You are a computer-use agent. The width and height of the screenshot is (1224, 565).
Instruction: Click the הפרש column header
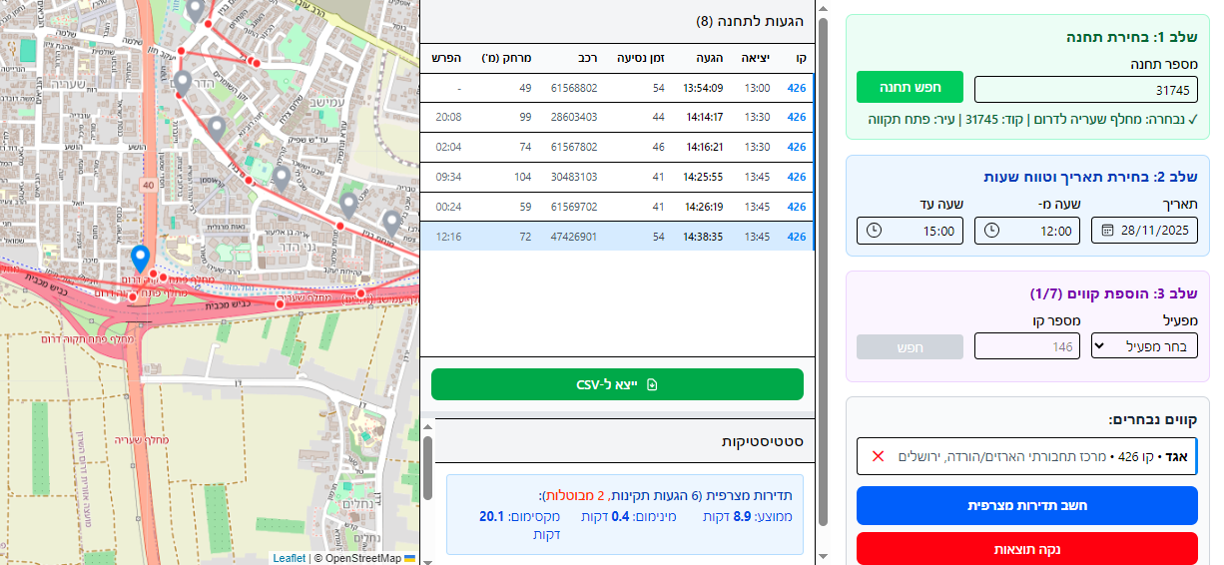click(x=447, y=58)
